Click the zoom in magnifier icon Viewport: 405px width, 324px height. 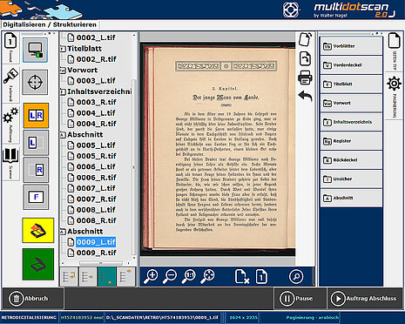click(x=151, y=276)
